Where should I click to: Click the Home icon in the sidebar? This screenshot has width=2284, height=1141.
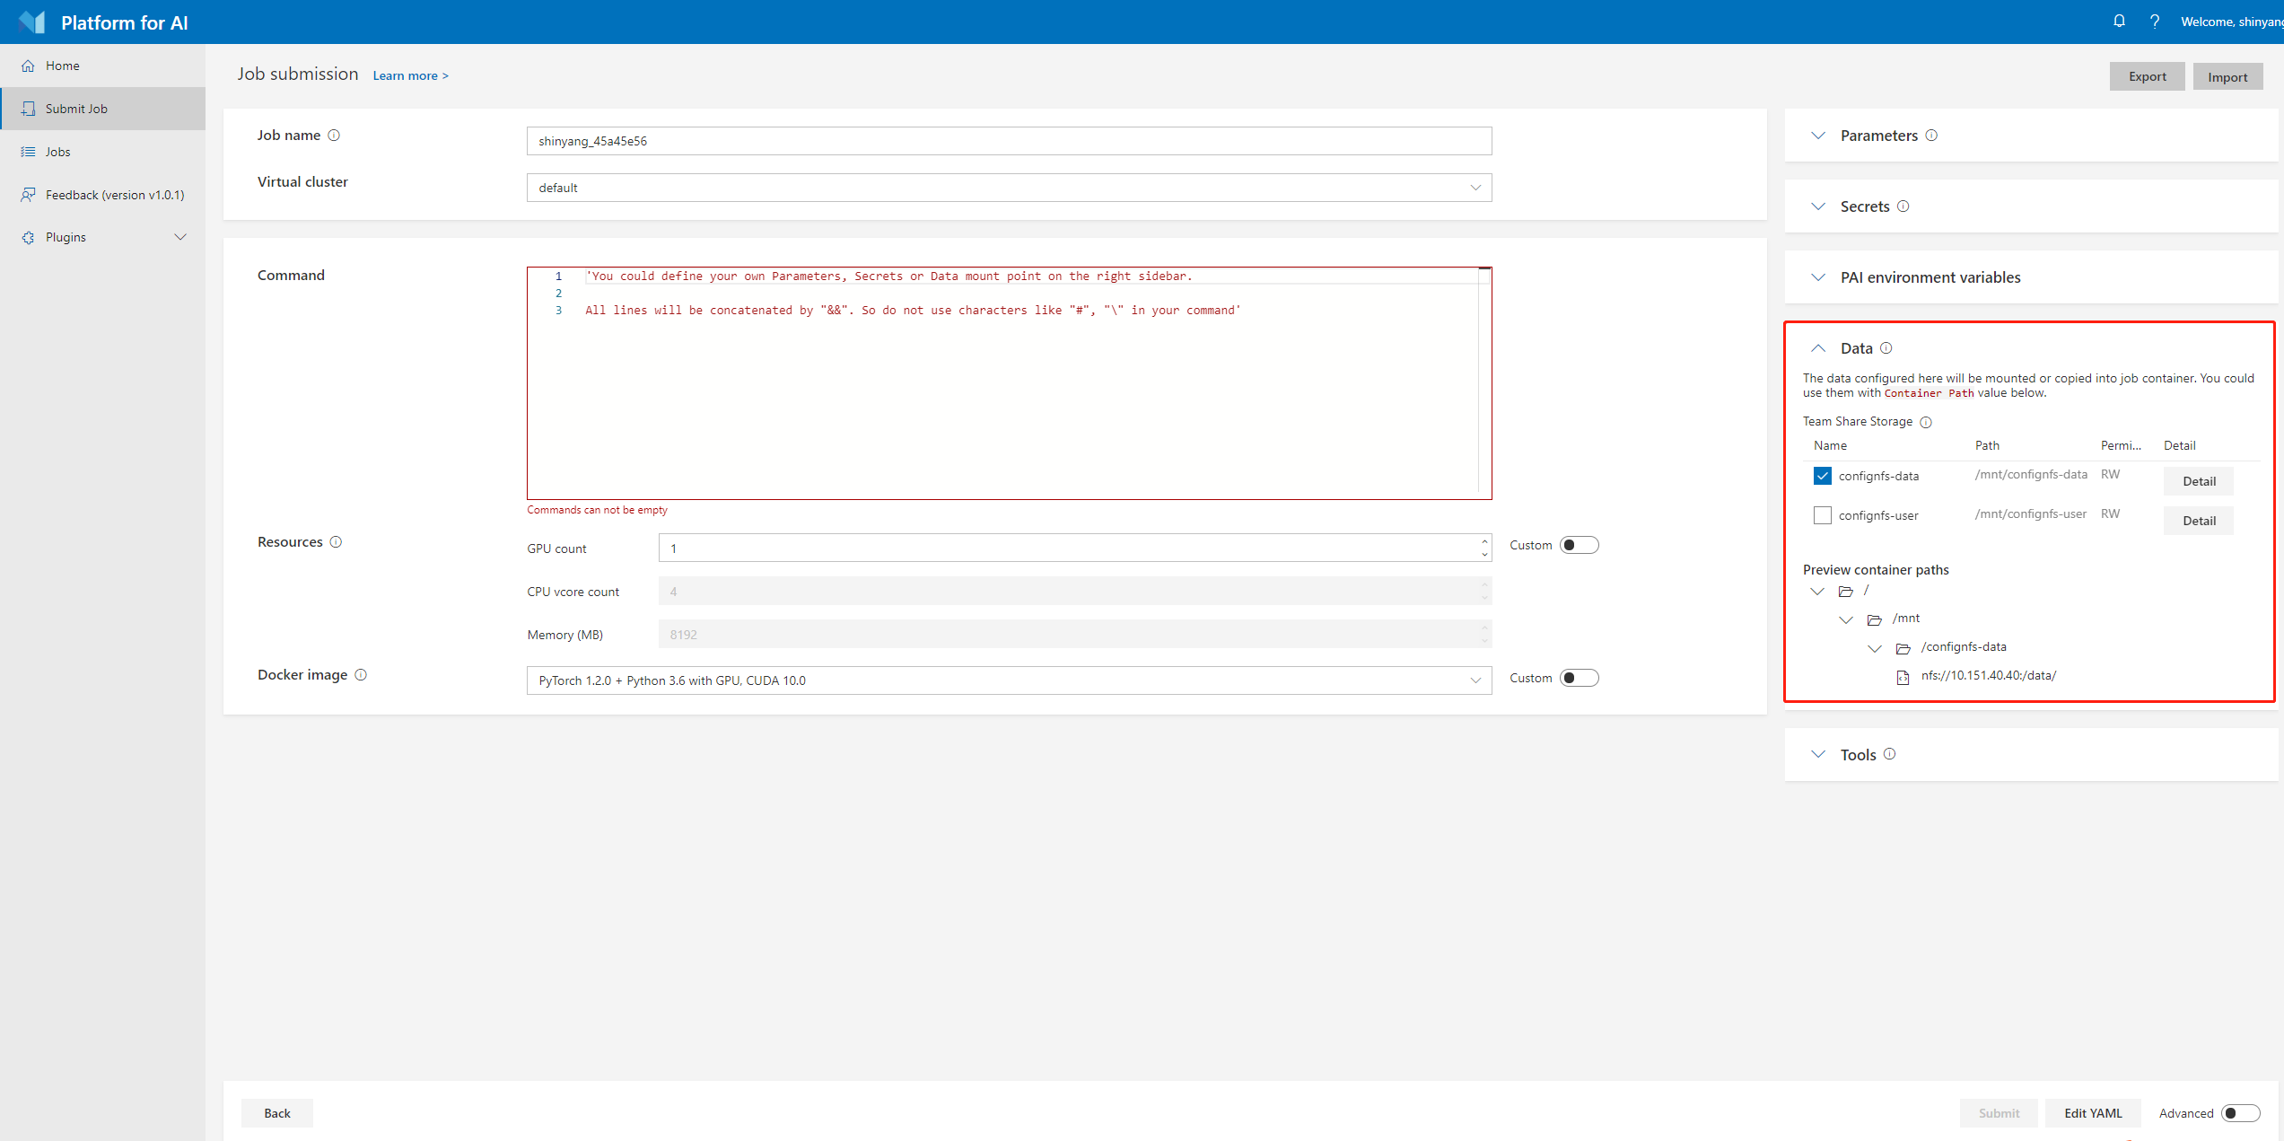click(x=27, y=65)
